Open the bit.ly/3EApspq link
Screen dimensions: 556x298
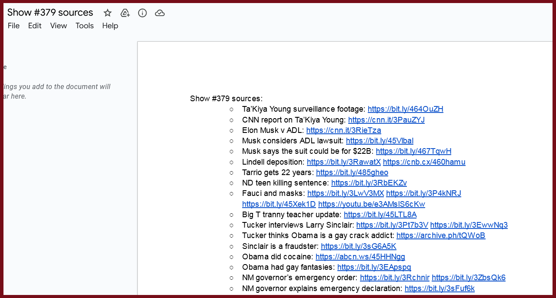[374, 267]
